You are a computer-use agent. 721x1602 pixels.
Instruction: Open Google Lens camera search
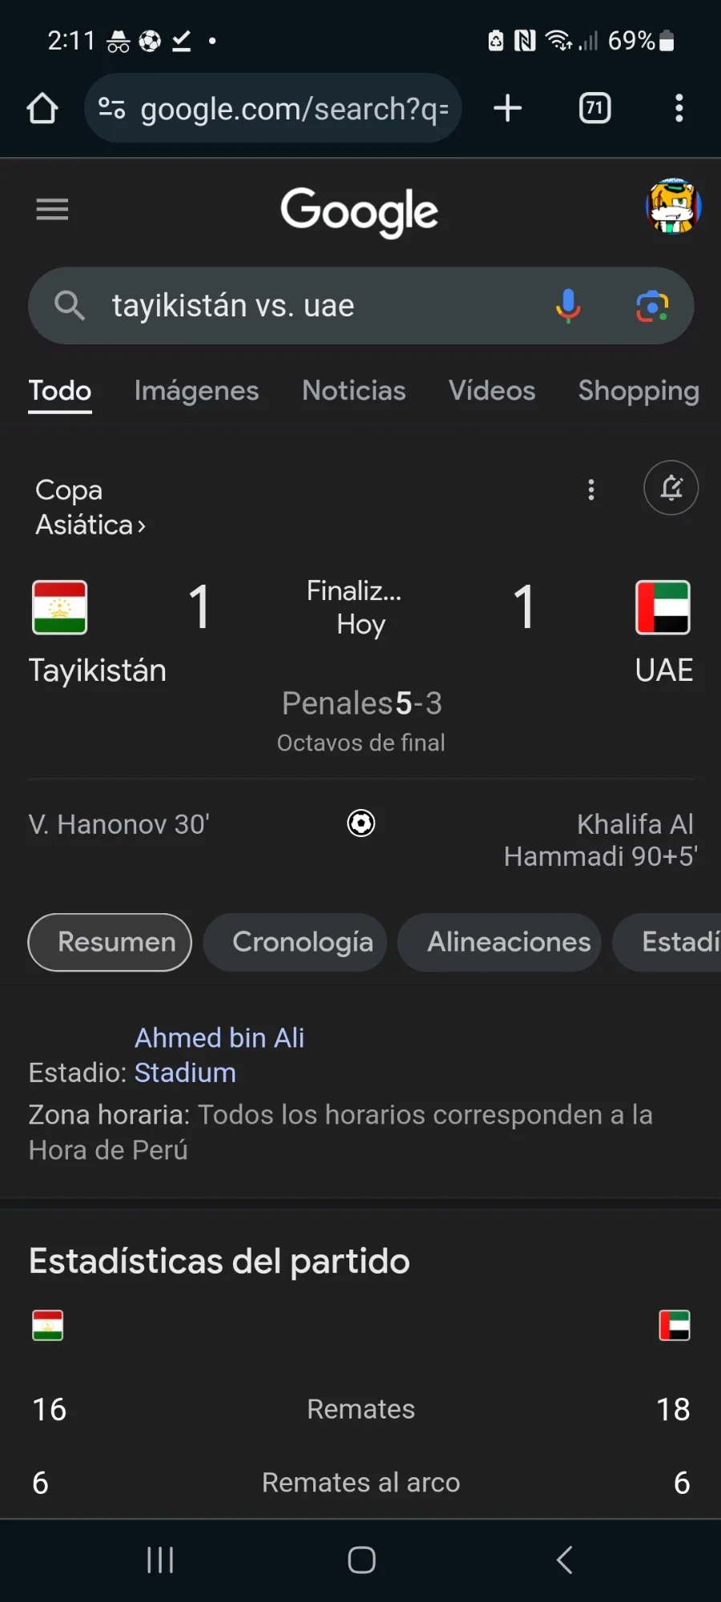(652, 306)
